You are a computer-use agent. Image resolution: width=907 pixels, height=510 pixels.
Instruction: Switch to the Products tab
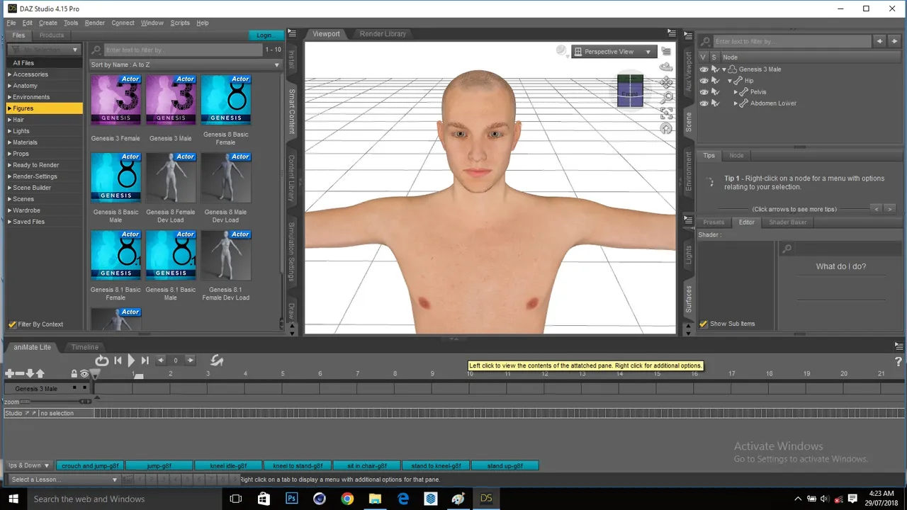[51, 35]
